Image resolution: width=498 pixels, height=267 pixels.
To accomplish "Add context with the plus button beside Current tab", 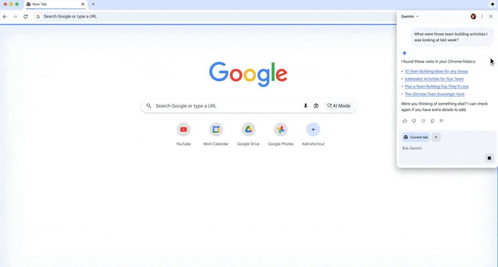I will point(436,137).
